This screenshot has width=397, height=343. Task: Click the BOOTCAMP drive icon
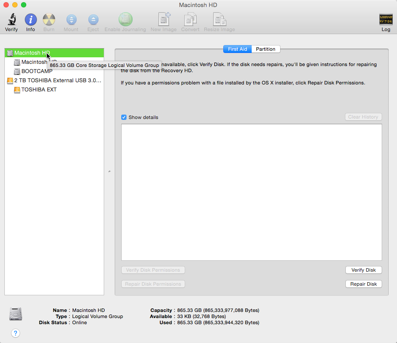[x=17, y=71]
